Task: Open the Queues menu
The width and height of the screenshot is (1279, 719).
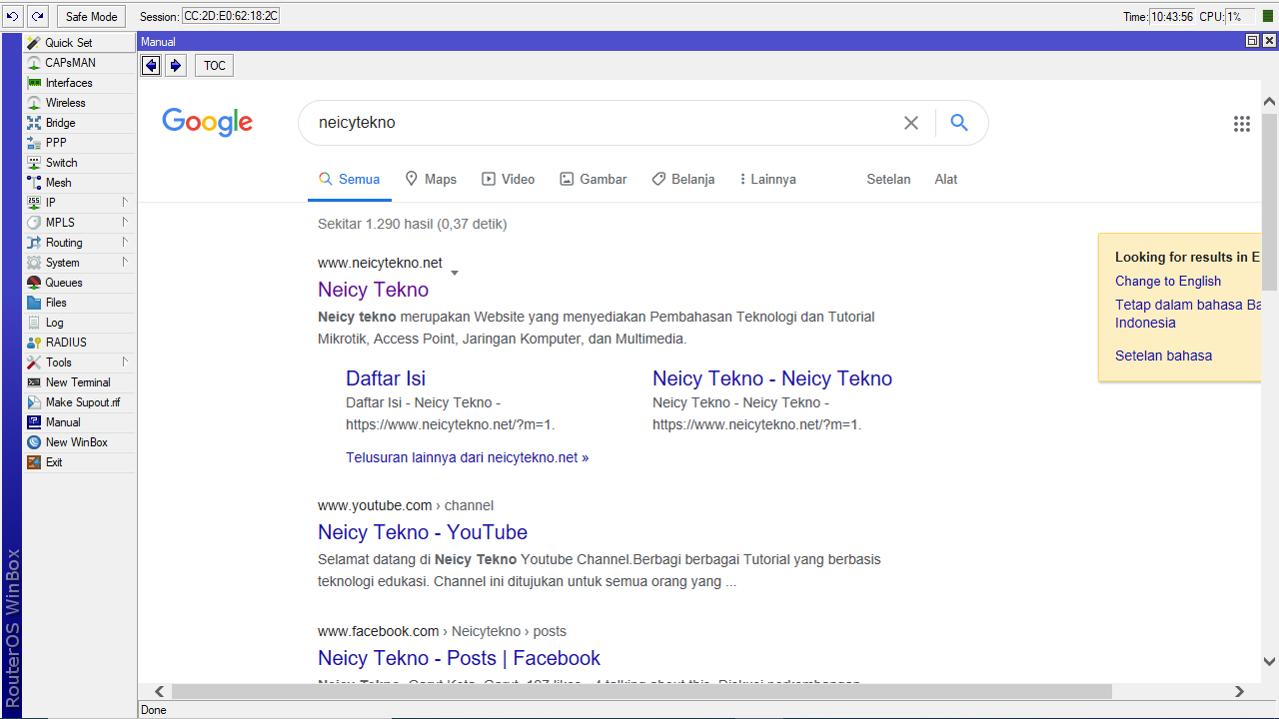Action: point(80,283)
